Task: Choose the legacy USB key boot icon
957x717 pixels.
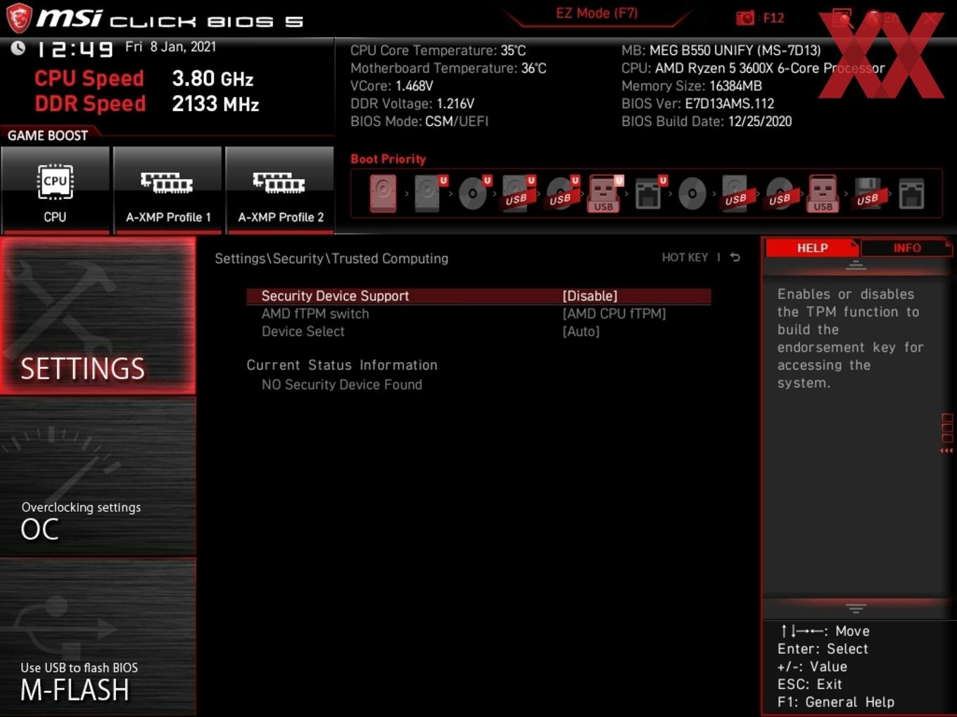Action: point(823,193)
